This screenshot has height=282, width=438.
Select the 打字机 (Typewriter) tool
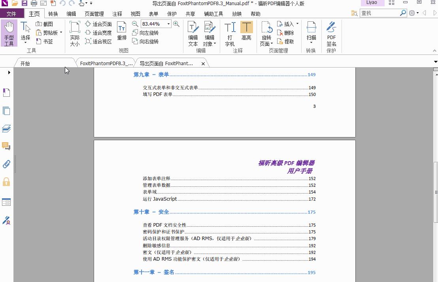click(x=229, y=33)
